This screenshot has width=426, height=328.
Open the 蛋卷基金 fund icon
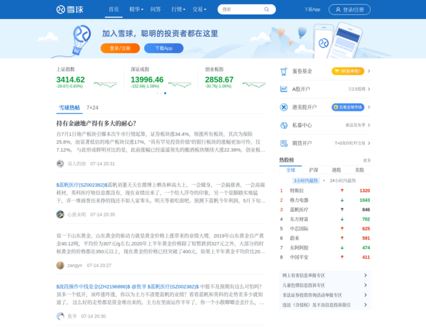pos(284,72)
